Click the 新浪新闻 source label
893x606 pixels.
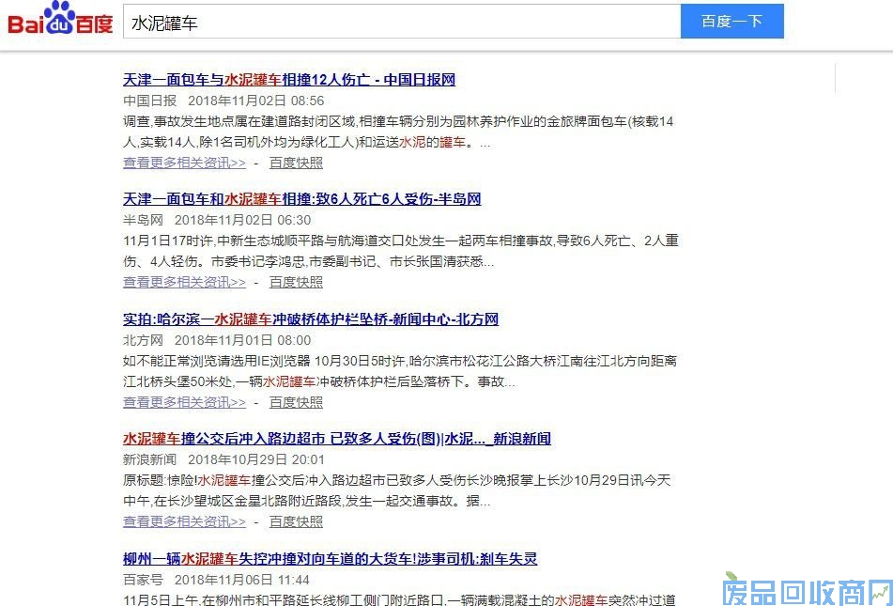(149, 459)
